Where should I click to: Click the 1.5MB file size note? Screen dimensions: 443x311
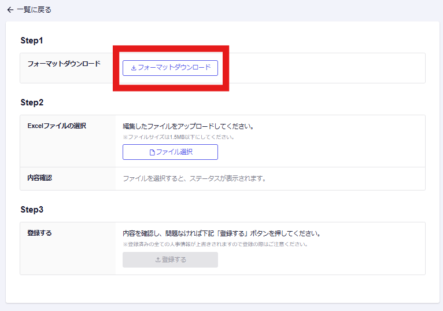pos(178,137)
